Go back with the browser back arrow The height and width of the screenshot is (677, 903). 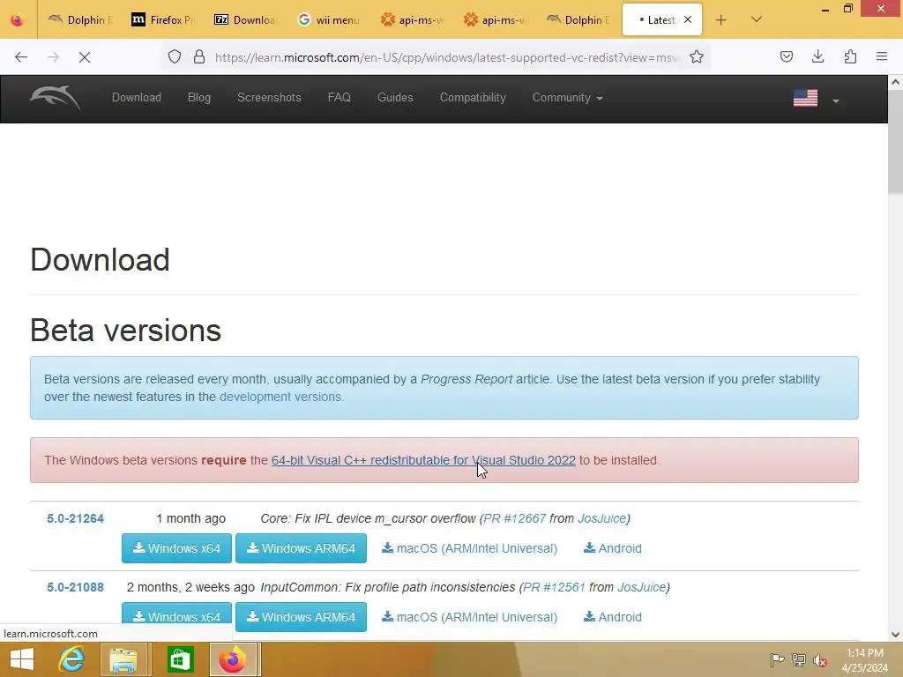[x=21, y=57]
